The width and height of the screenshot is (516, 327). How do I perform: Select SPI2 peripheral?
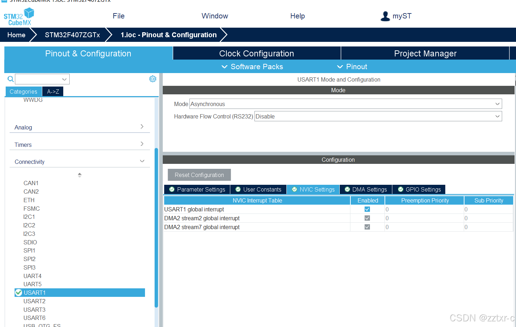[x=29, y=259]
